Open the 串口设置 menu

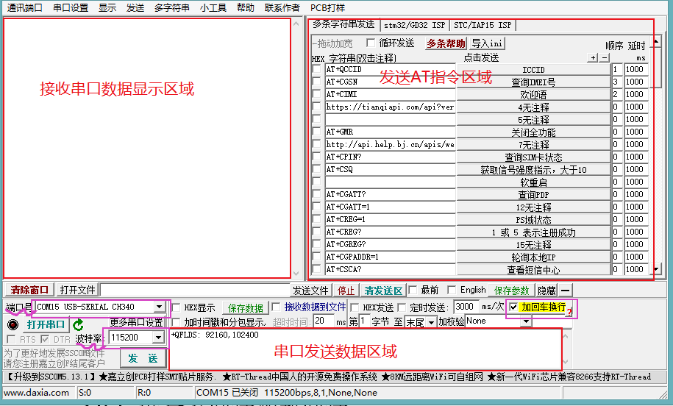(71, 8)
